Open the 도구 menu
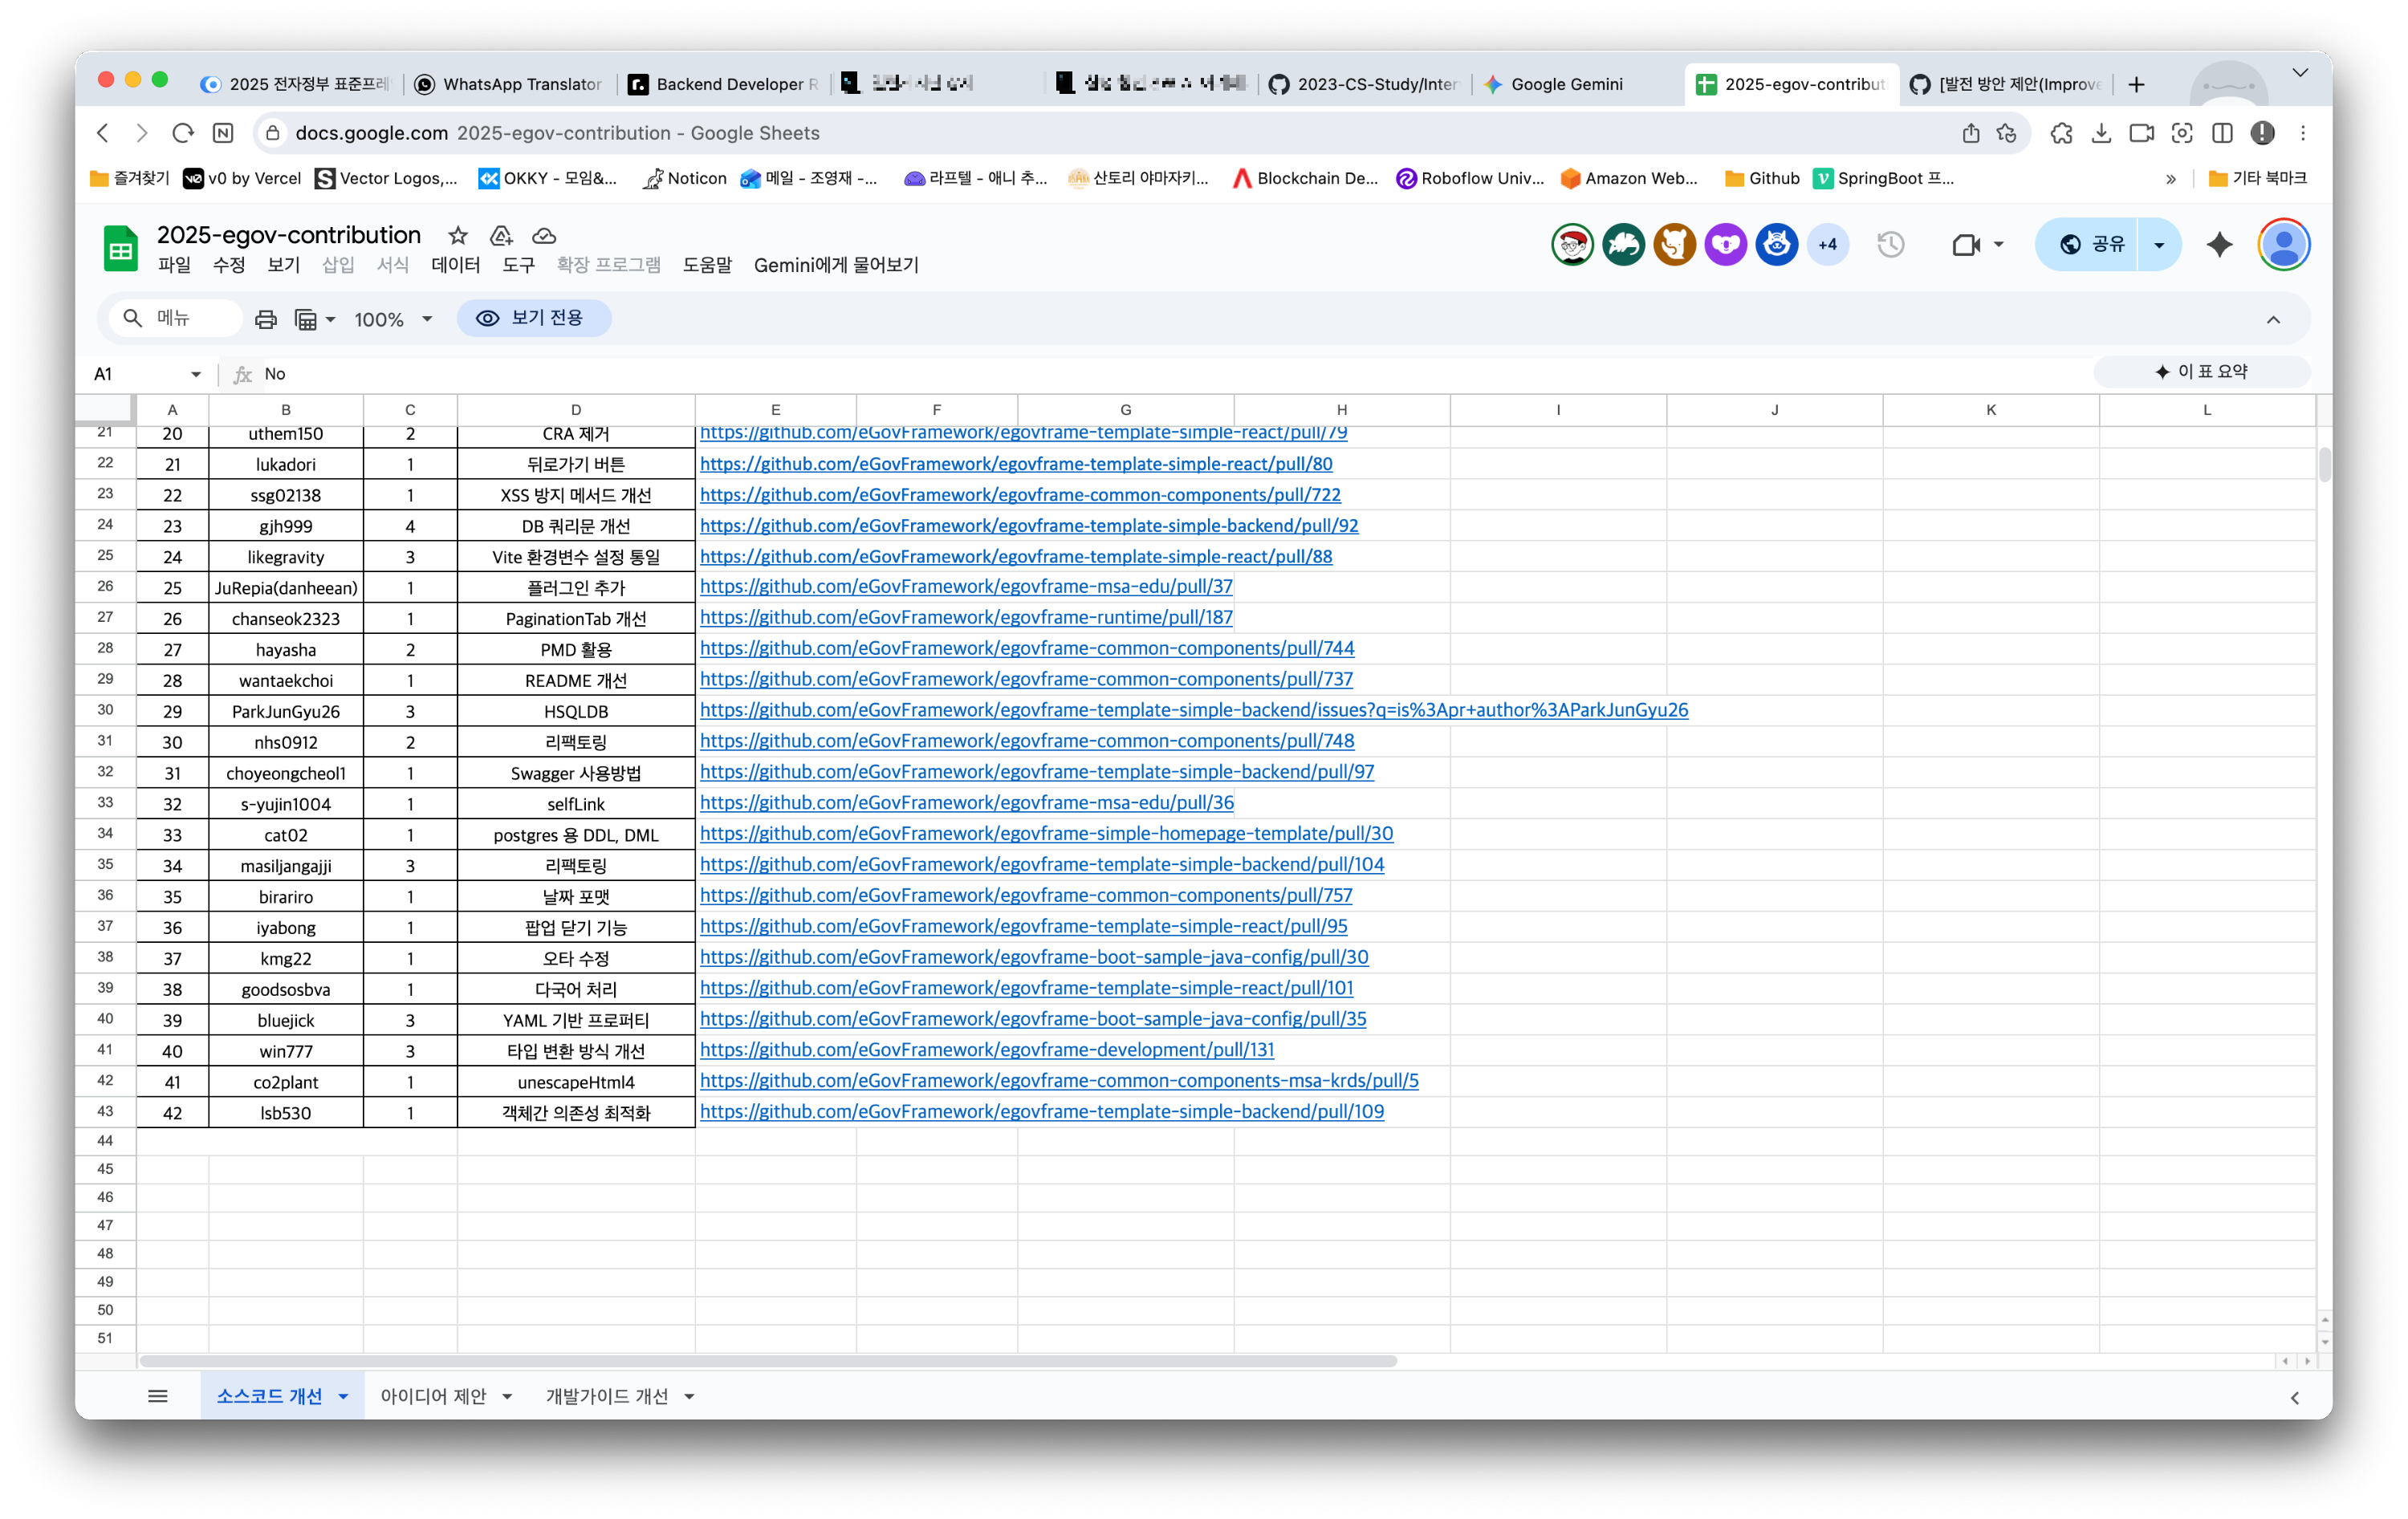Screen dimensions: 2408x1519 pyautogui.click(x=518, y=265)
